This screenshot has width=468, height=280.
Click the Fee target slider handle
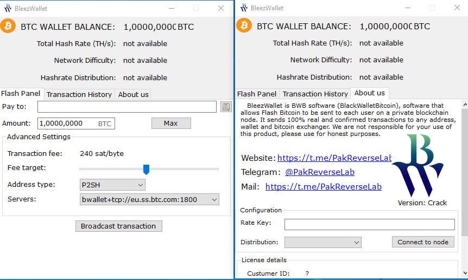coord(146,170)
